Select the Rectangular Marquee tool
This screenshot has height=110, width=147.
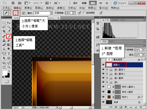(4, 23)
